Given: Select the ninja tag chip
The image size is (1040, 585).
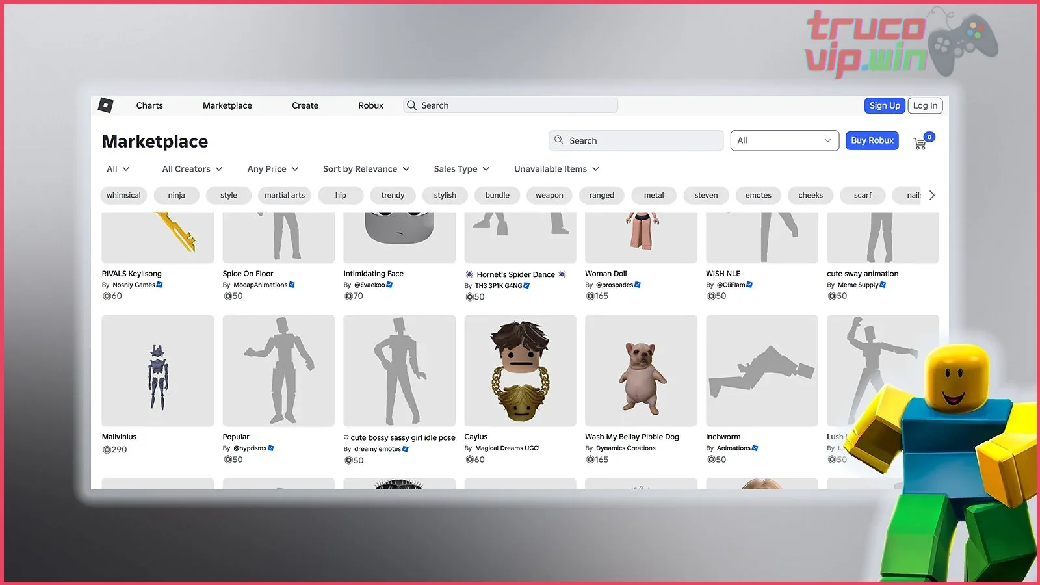Looking at the screenshot, I should (176, 195).
